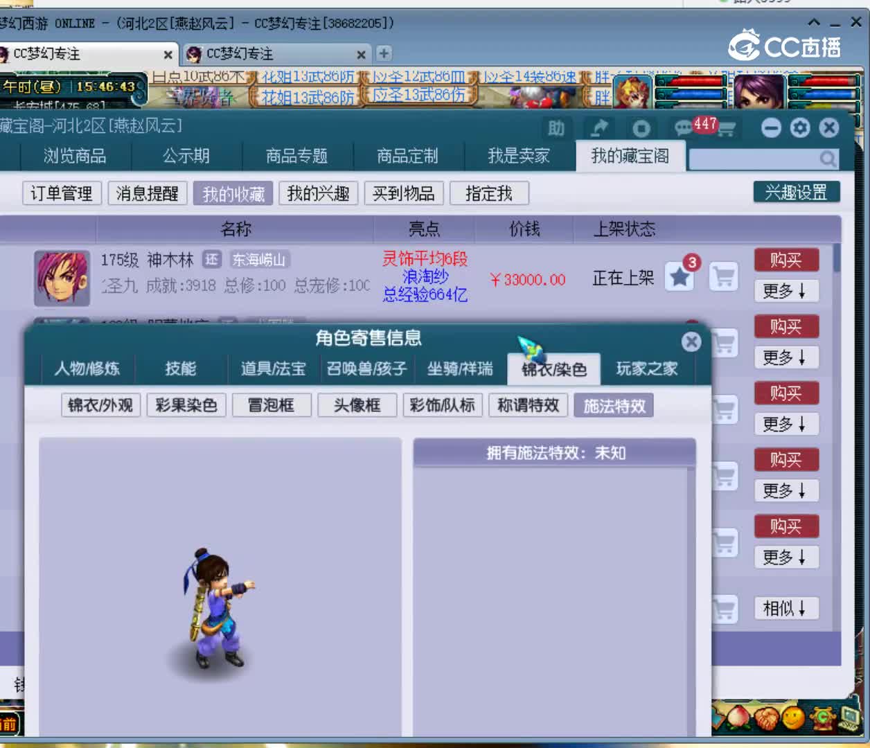Toggle the star favorite for 神木林 listing
Image resolution: width=870 pixels, height=748 pixels.
click(680, 277)
